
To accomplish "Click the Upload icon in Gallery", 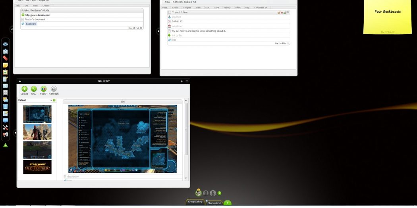I will (x=24, y=89).
